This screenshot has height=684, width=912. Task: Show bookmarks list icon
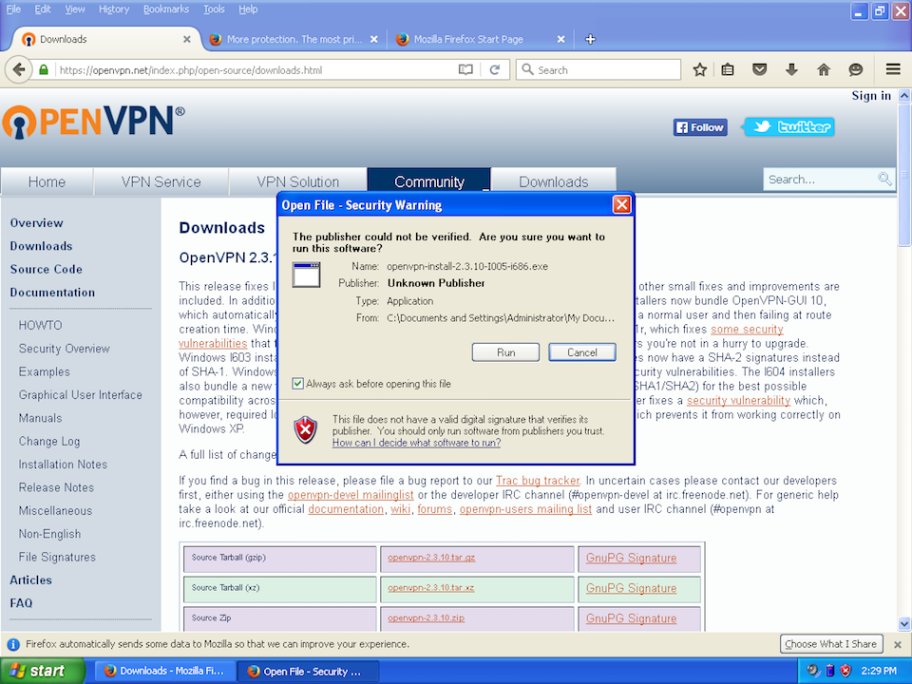pyautogui.click(x=728, y=69)
